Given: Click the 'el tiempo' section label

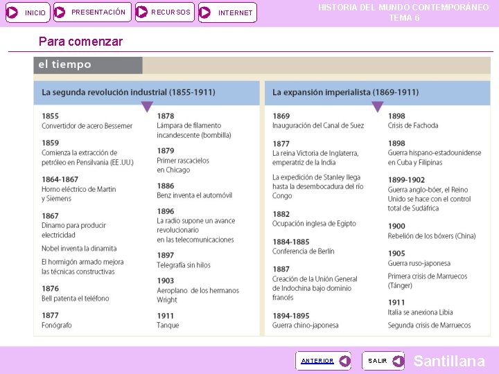Looking at the screenshot, I should (65, 64).
